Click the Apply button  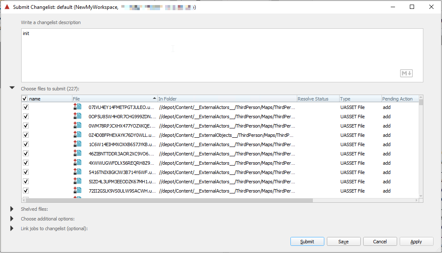[x=416, y=241]
